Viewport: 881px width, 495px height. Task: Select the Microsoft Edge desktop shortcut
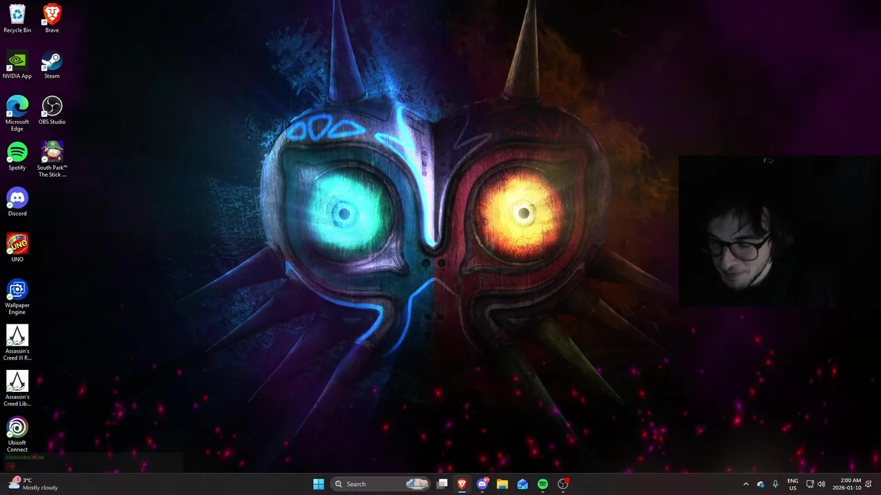coord(17,113)
